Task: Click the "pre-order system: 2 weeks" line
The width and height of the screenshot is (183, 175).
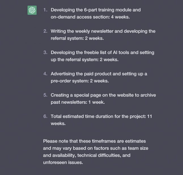Action: tap(80, 81)
